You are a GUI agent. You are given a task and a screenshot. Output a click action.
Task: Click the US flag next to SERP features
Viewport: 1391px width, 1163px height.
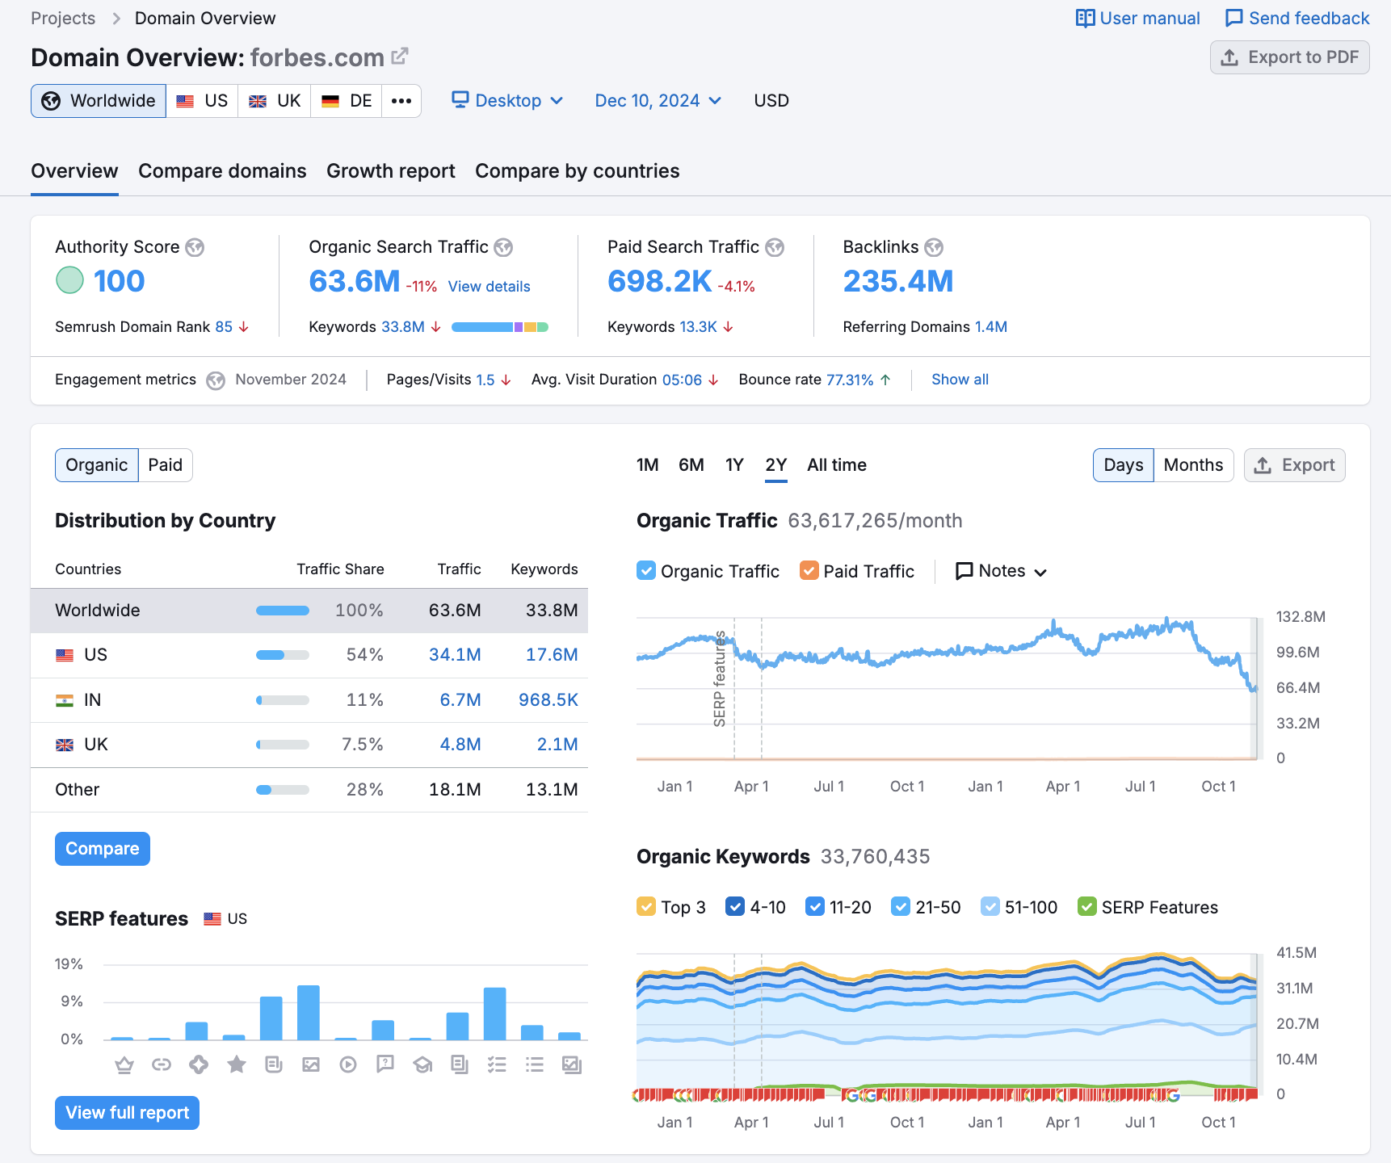coord(212,919)
